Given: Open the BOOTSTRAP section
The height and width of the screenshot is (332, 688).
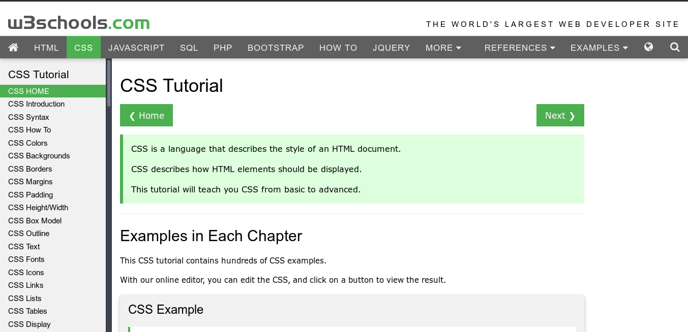Looking at the screenshot, I should [276, 47].
